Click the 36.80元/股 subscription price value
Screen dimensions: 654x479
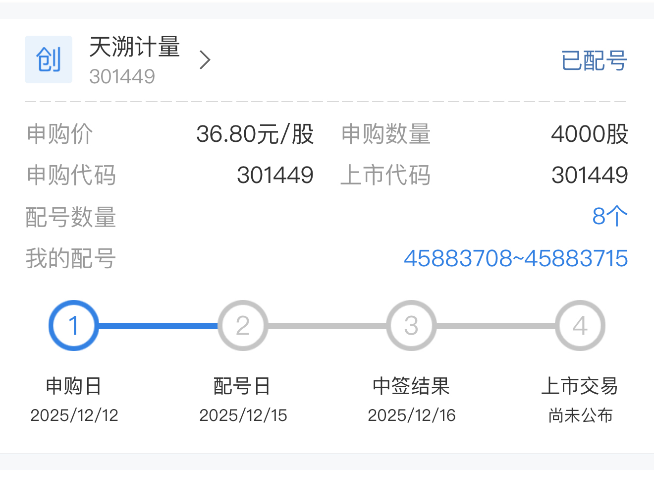[255, 134]
